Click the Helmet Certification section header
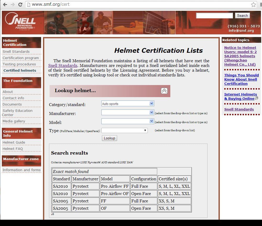The image size is (262, 226). click(x=21, y=43)
